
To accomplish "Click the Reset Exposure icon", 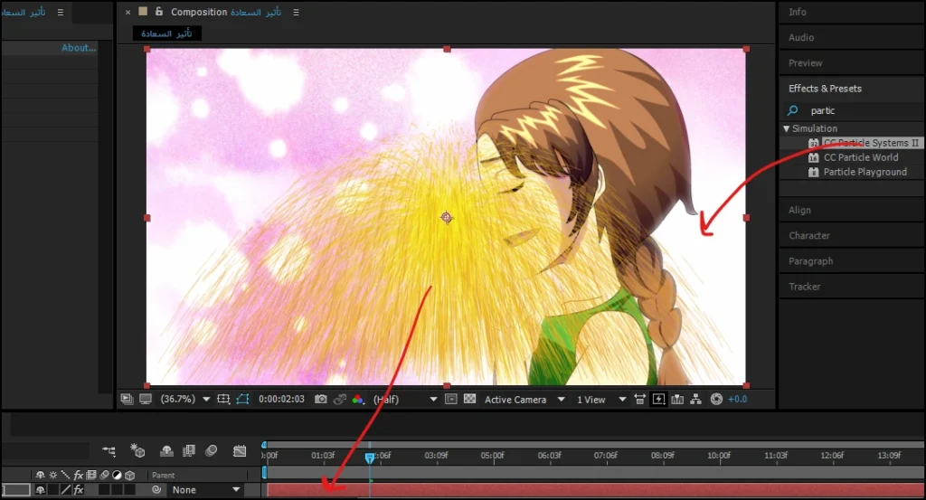I will click(x=716, y=399).
